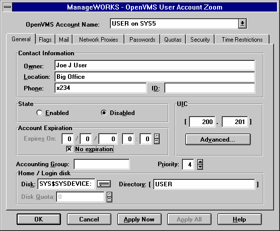Switch to the Flags tab
Image resolution: width=280 pixels, height=231 pixels.
click(x=45, y=39)
